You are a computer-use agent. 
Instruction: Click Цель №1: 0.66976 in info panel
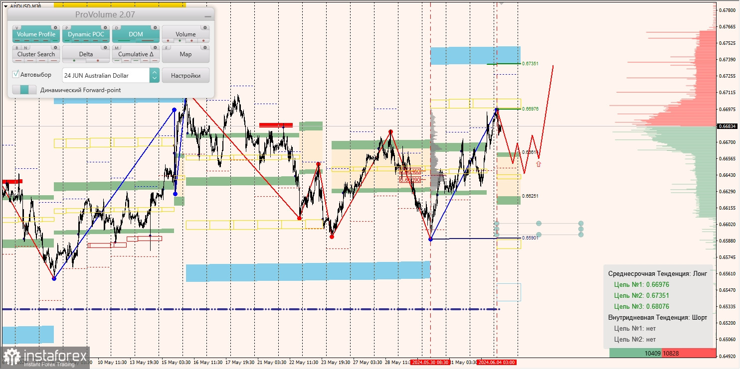coord(642,285)
